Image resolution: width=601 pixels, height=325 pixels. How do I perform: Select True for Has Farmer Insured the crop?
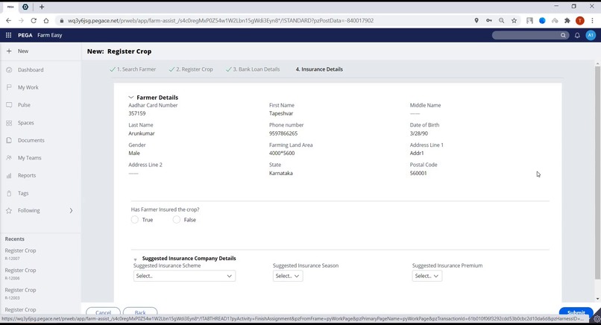pos(134,220)
